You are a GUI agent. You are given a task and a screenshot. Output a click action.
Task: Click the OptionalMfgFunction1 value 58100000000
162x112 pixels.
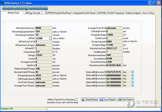coord(114,86)
